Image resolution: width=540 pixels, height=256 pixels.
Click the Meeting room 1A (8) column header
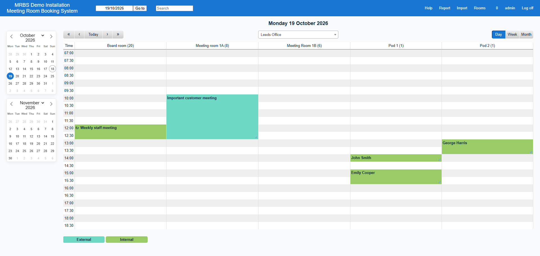coord(212,46)
